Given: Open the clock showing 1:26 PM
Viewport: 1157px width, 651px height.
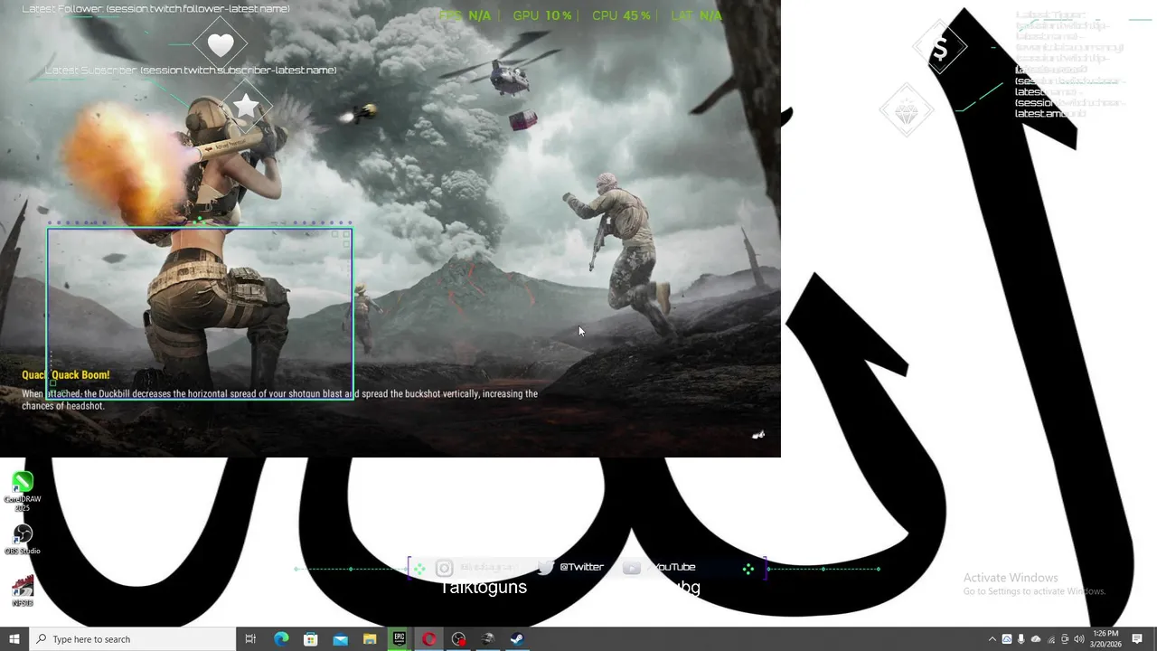Looking at the screenshot, I should pos(1105,639).
